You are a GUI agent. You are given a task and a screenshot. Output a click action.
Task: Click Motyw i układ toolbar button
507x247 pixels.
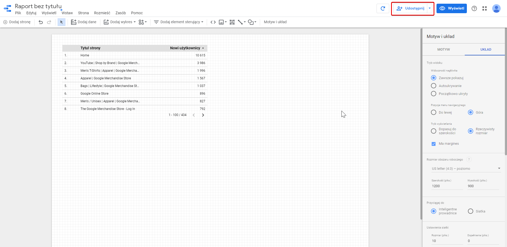(275, 22)
